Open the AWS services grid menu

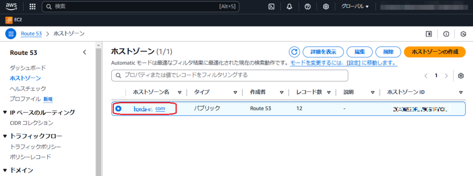pos(32,6)
